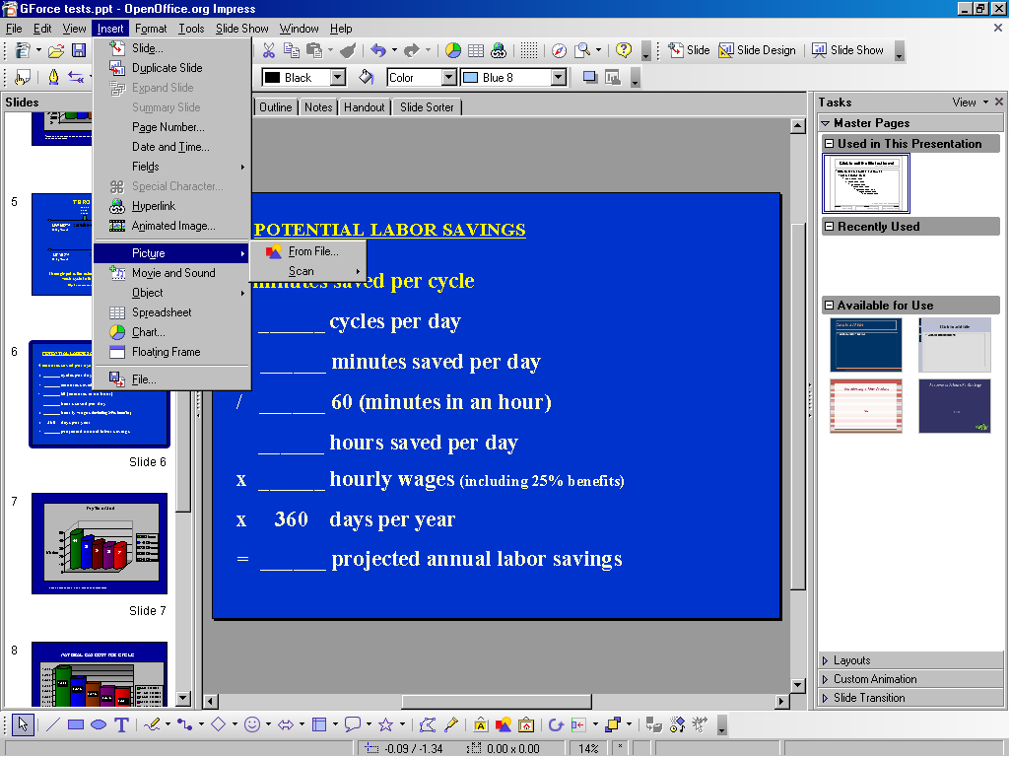1009x757 pixels.
Task: Choose From File in Picture submenu
Action: 312,251
